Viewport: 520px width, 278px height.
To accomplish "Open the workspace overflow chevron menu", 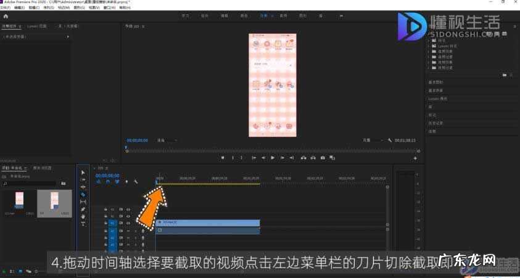I will (341, 16).
